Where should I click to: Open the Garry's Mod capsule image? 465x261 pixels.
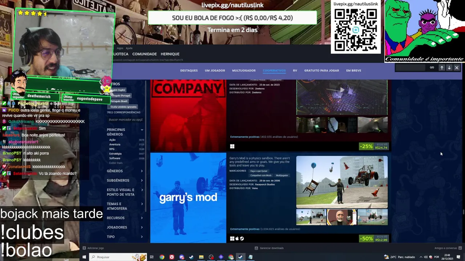pyautogui.click(x=188, y=198)
